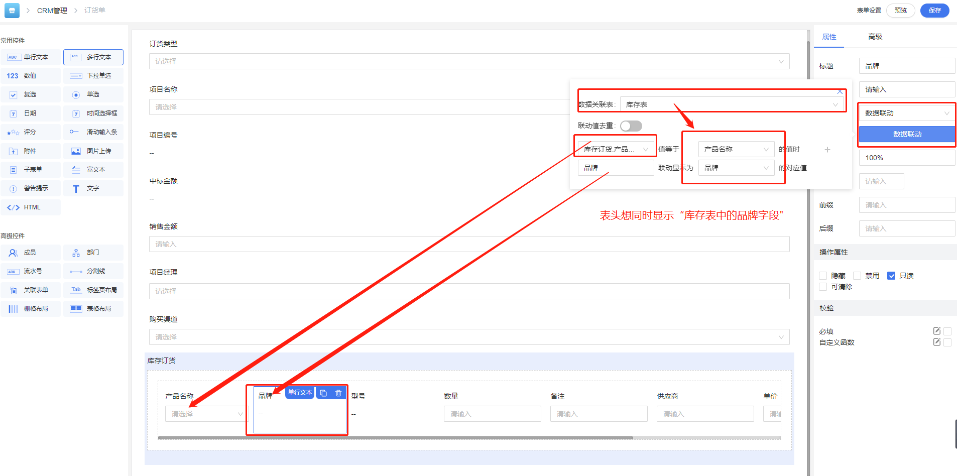Viewport: 957px width, 476px height.
Task: Add the numeric value (数值) control
Action: [x=31, y=76]
